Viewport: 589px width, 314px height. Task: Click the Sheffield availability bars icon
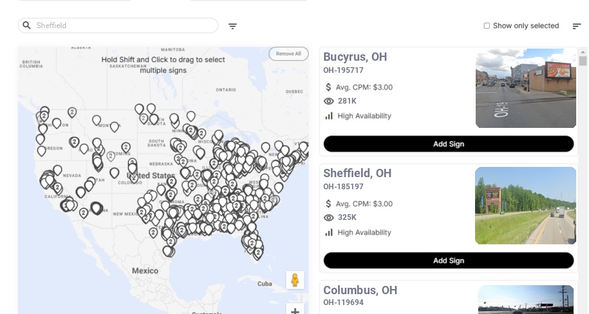click(x=328, y=232)
